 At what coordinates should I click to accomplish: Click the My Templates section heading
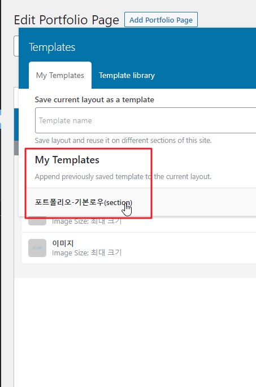coord(67,160)
